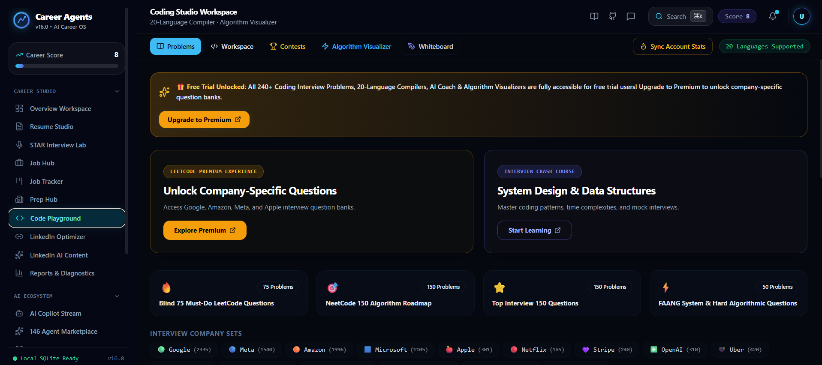
Task: Click the 20 Languages Supported badge
Action: click(765, 46)
